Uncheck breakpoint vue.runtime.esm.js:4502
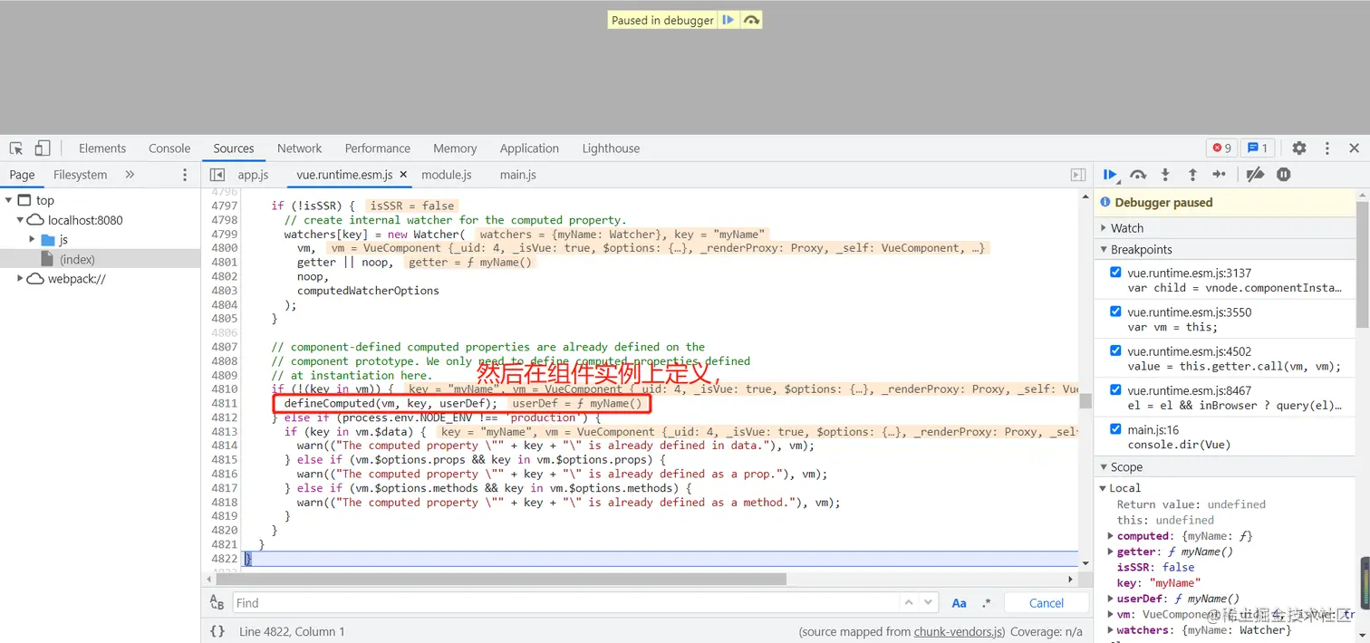This screenshot has width=1370, height=643. pos(1115,350)
